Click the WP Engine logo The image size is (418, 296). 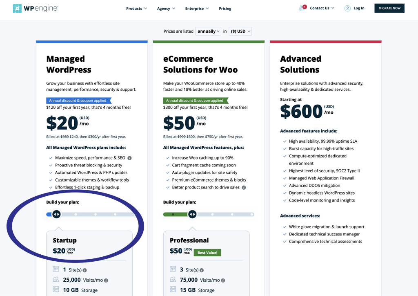coord(36,8)
